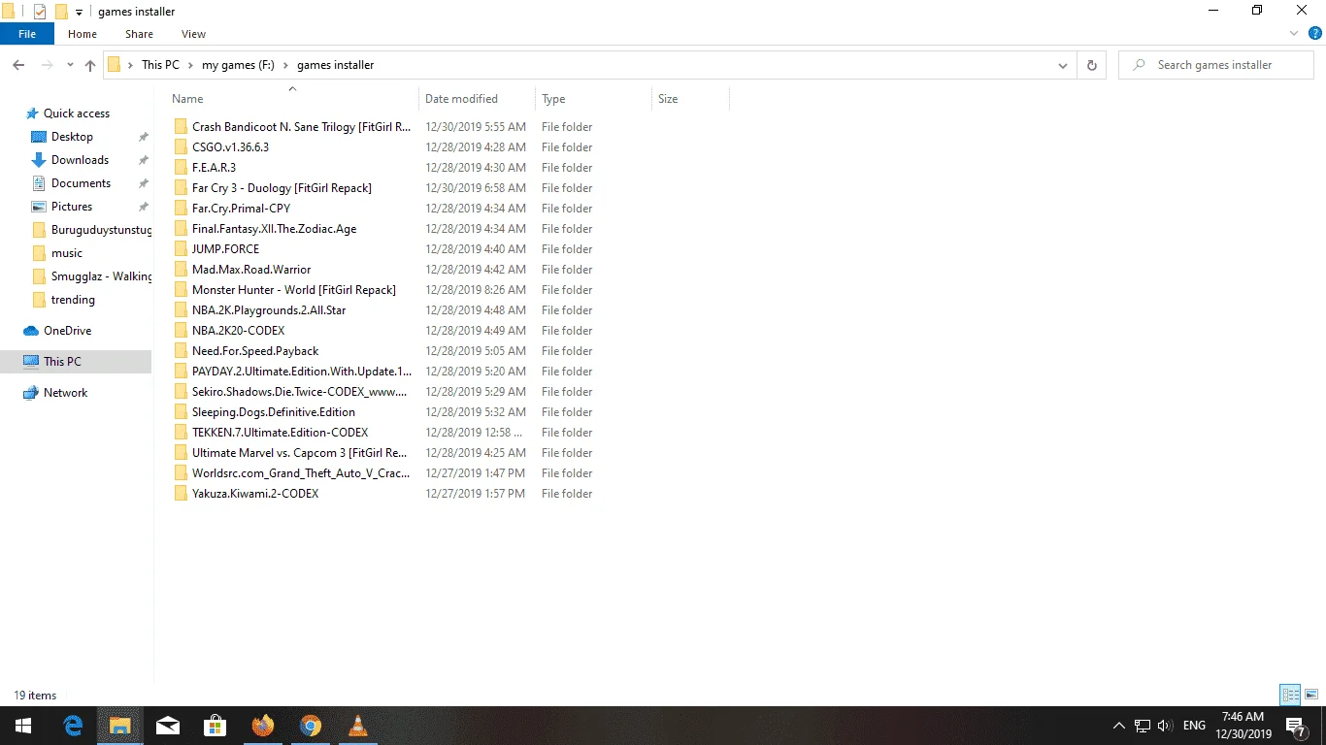Click the root breadcrumb chevron before This PC
Image resolution: width=1326 pixels, height=745 pixels.
131,65
